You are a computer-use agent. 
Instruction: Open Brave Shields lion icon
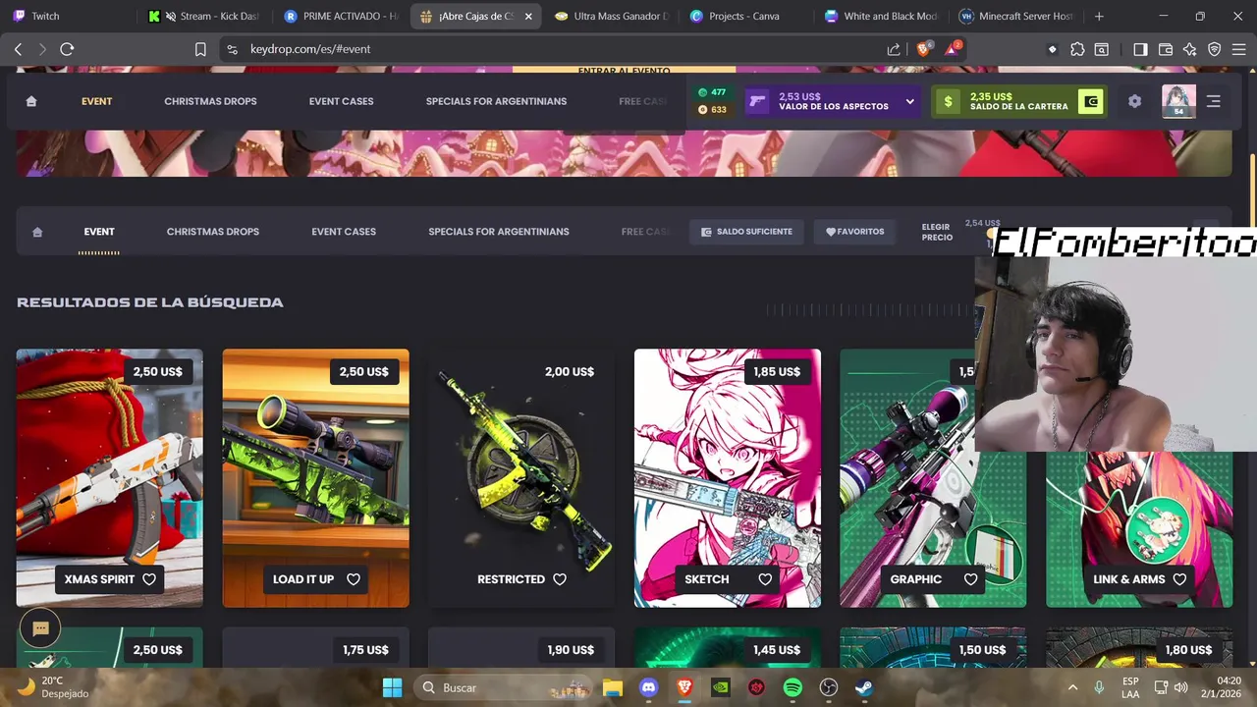coord(923,48)
